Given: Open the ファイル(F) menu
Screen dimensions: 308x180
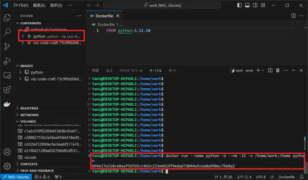Looking at the screenshot, I should (20, 5).
